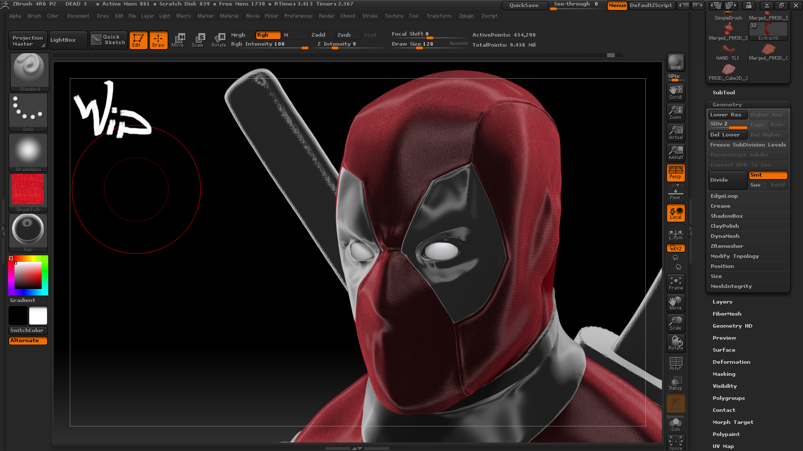Toggle the Rgb paint mode

point(268,35)
